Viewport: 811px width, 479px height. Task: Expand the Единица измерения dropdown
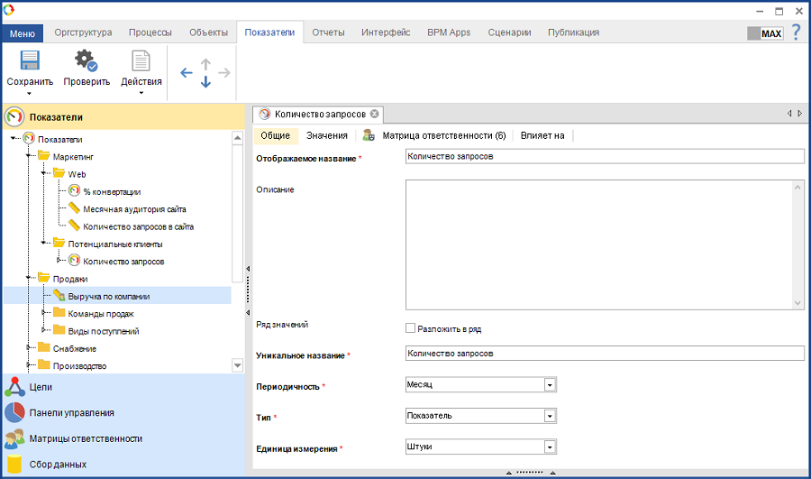[x=549, y=447]
